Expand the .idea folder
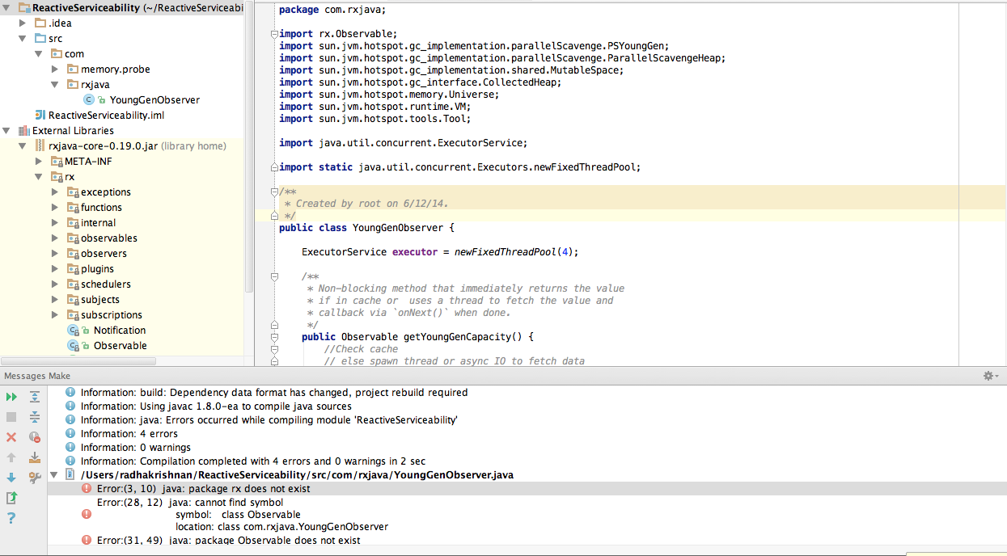Image resolution: width=1007 pixels, height=556 pixels. pyautogui.click(x=23, y=23)
